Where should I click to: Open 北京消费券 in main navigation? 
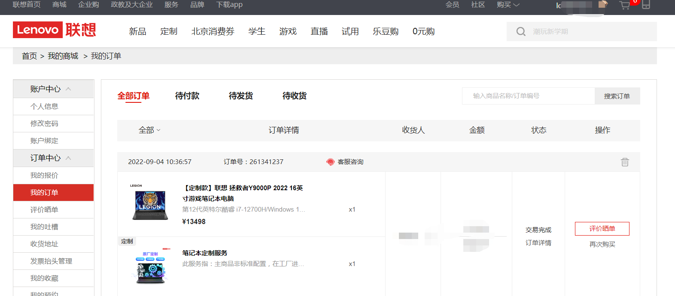[x=213, y=31]
